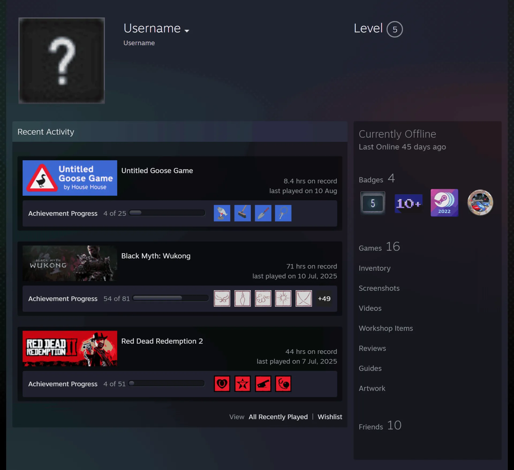The height and width of the screenshot is (470, 514).
Task: Open the 10+ games owned badge
Action: coord(409,203)
